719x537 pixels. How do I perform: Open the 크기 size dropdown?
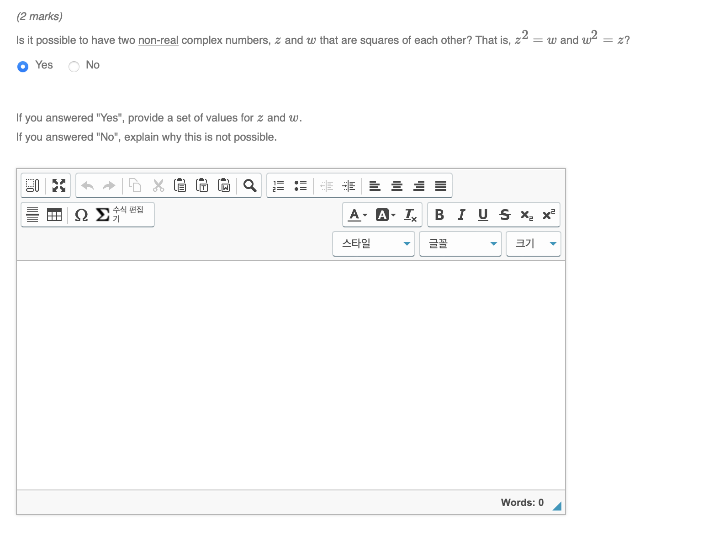(x=534, y=244)
